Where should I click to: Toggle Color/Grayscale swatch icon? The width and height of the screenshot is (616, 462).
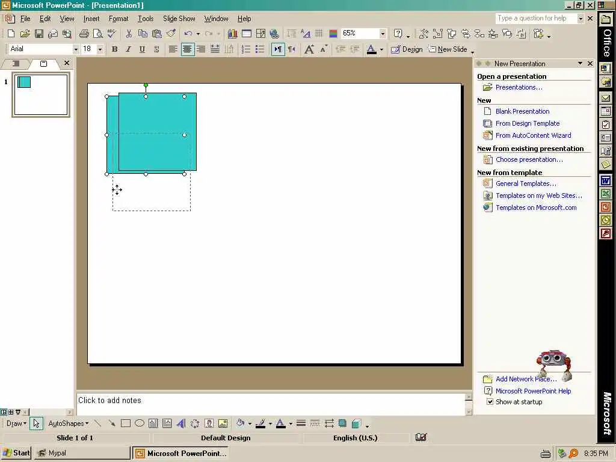[x=333, y=34]
